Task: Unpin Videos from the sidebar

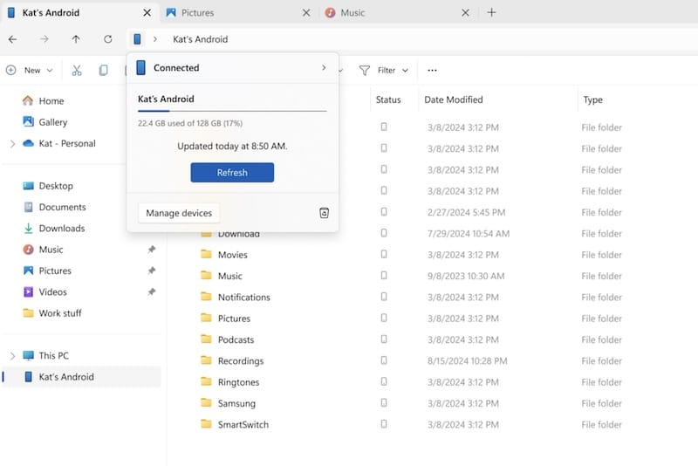Action: click(152, 292)
